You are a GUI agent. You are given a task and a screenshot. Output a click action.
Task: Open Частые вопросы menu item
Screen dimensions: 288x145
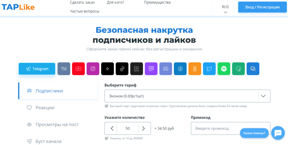pos(84,11)
